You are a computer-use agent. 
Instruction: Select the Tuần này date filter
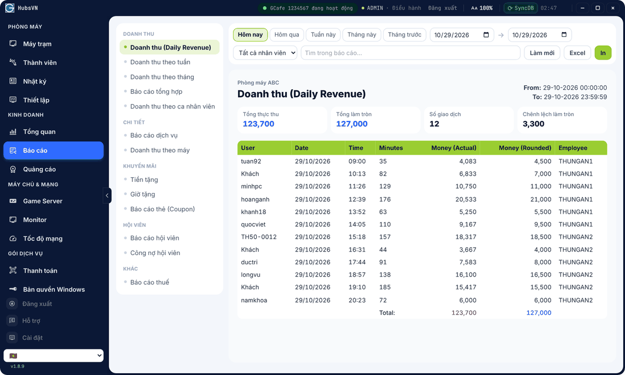click(x=323, y=35)
